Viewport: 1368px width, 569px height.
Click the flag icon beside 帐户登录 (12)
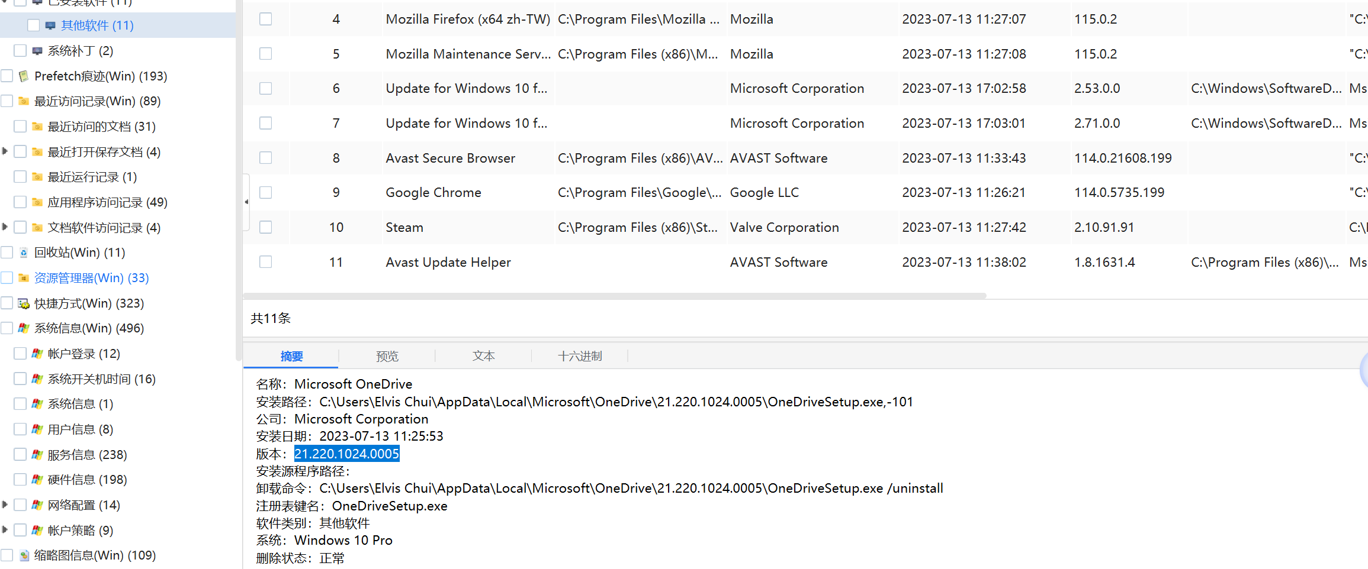37,354
